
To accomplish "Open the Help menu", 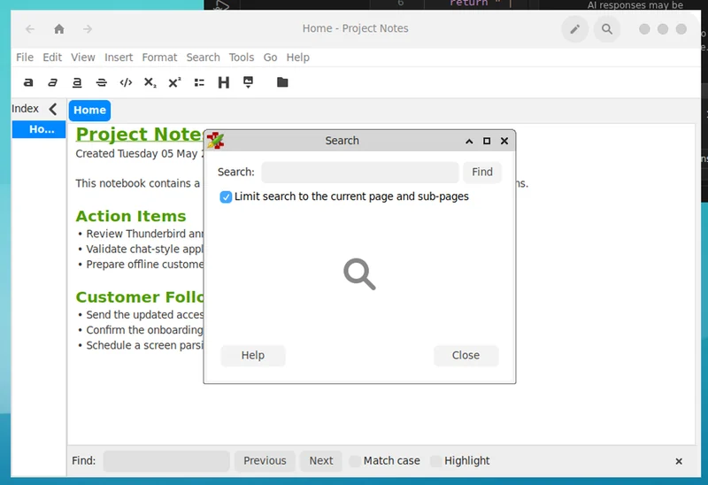I will [x=298, y=58].
